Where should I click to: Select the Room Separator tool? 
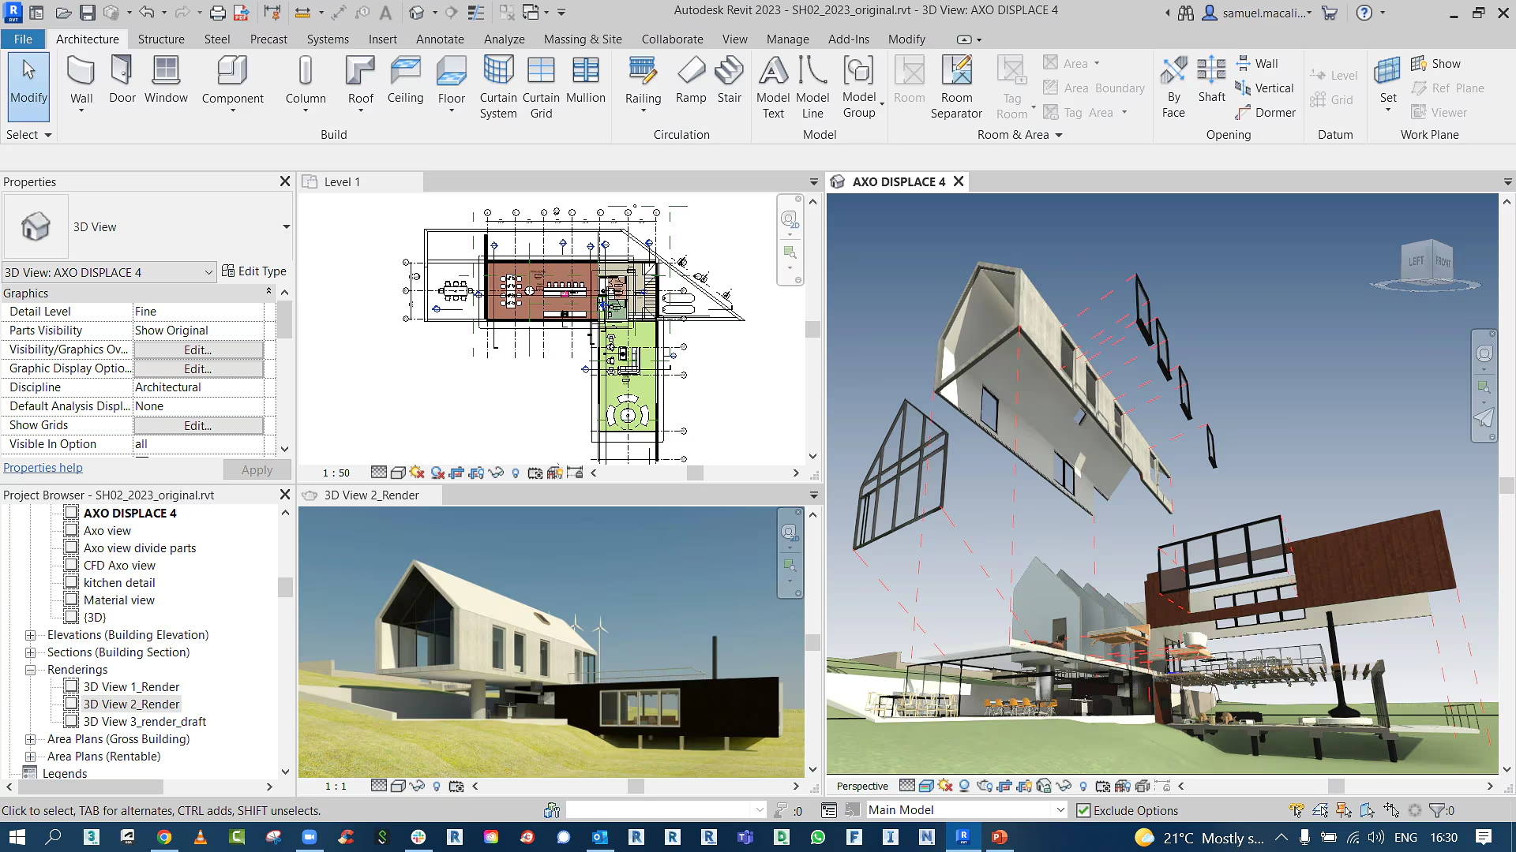(x=956, y=86)
